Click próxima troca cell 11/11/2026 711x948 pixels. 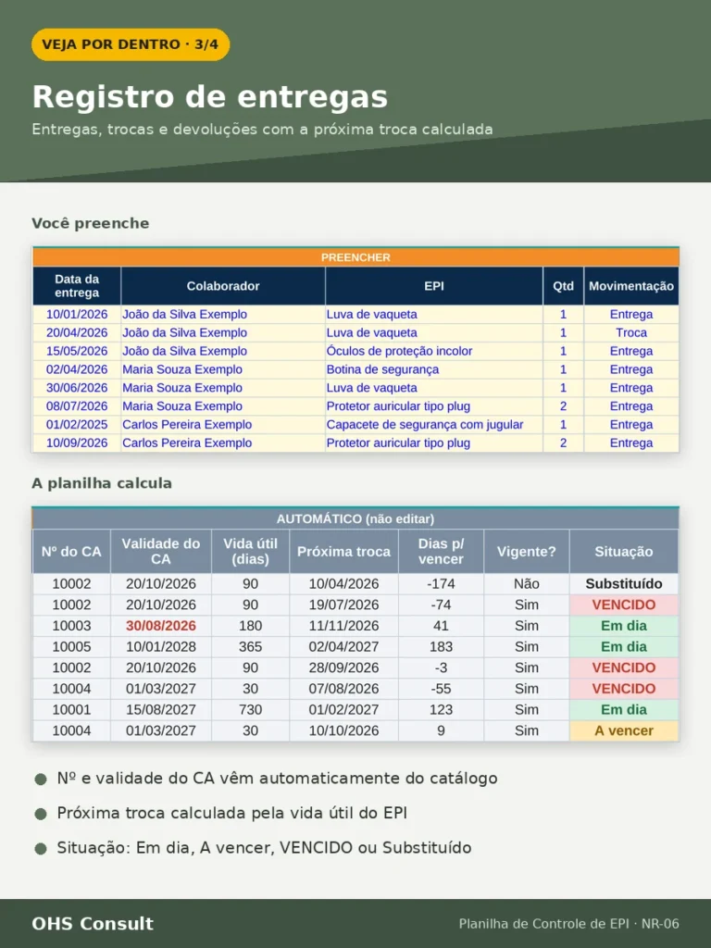tap(344, 626)
